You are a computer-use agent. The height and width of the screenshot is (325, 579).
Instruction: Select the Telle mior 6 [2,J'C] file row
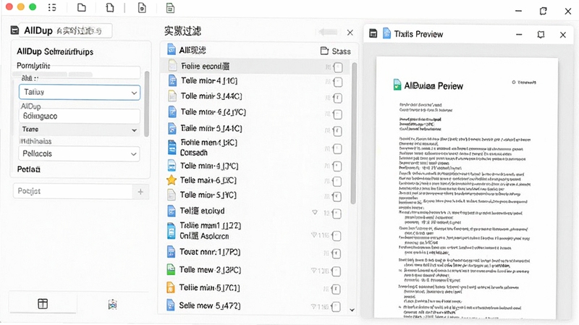click(x=256, y=112)
